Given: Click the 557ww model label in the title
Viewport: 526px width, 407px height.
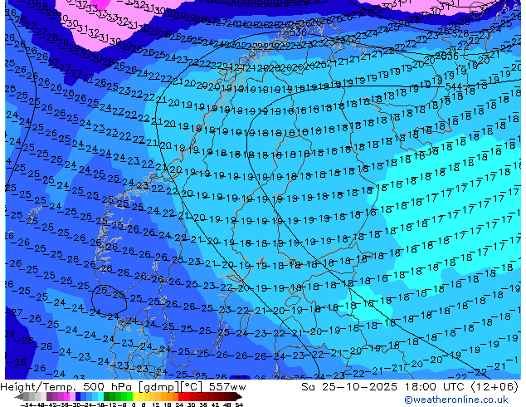Looking at the screenshot, I should [227, 387].
